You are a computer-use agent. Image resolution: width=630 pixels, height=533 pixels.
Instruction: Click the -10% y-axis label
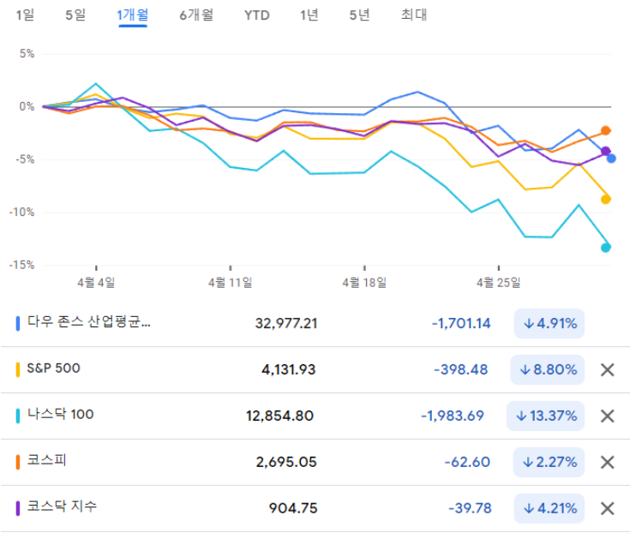(22, 212)
